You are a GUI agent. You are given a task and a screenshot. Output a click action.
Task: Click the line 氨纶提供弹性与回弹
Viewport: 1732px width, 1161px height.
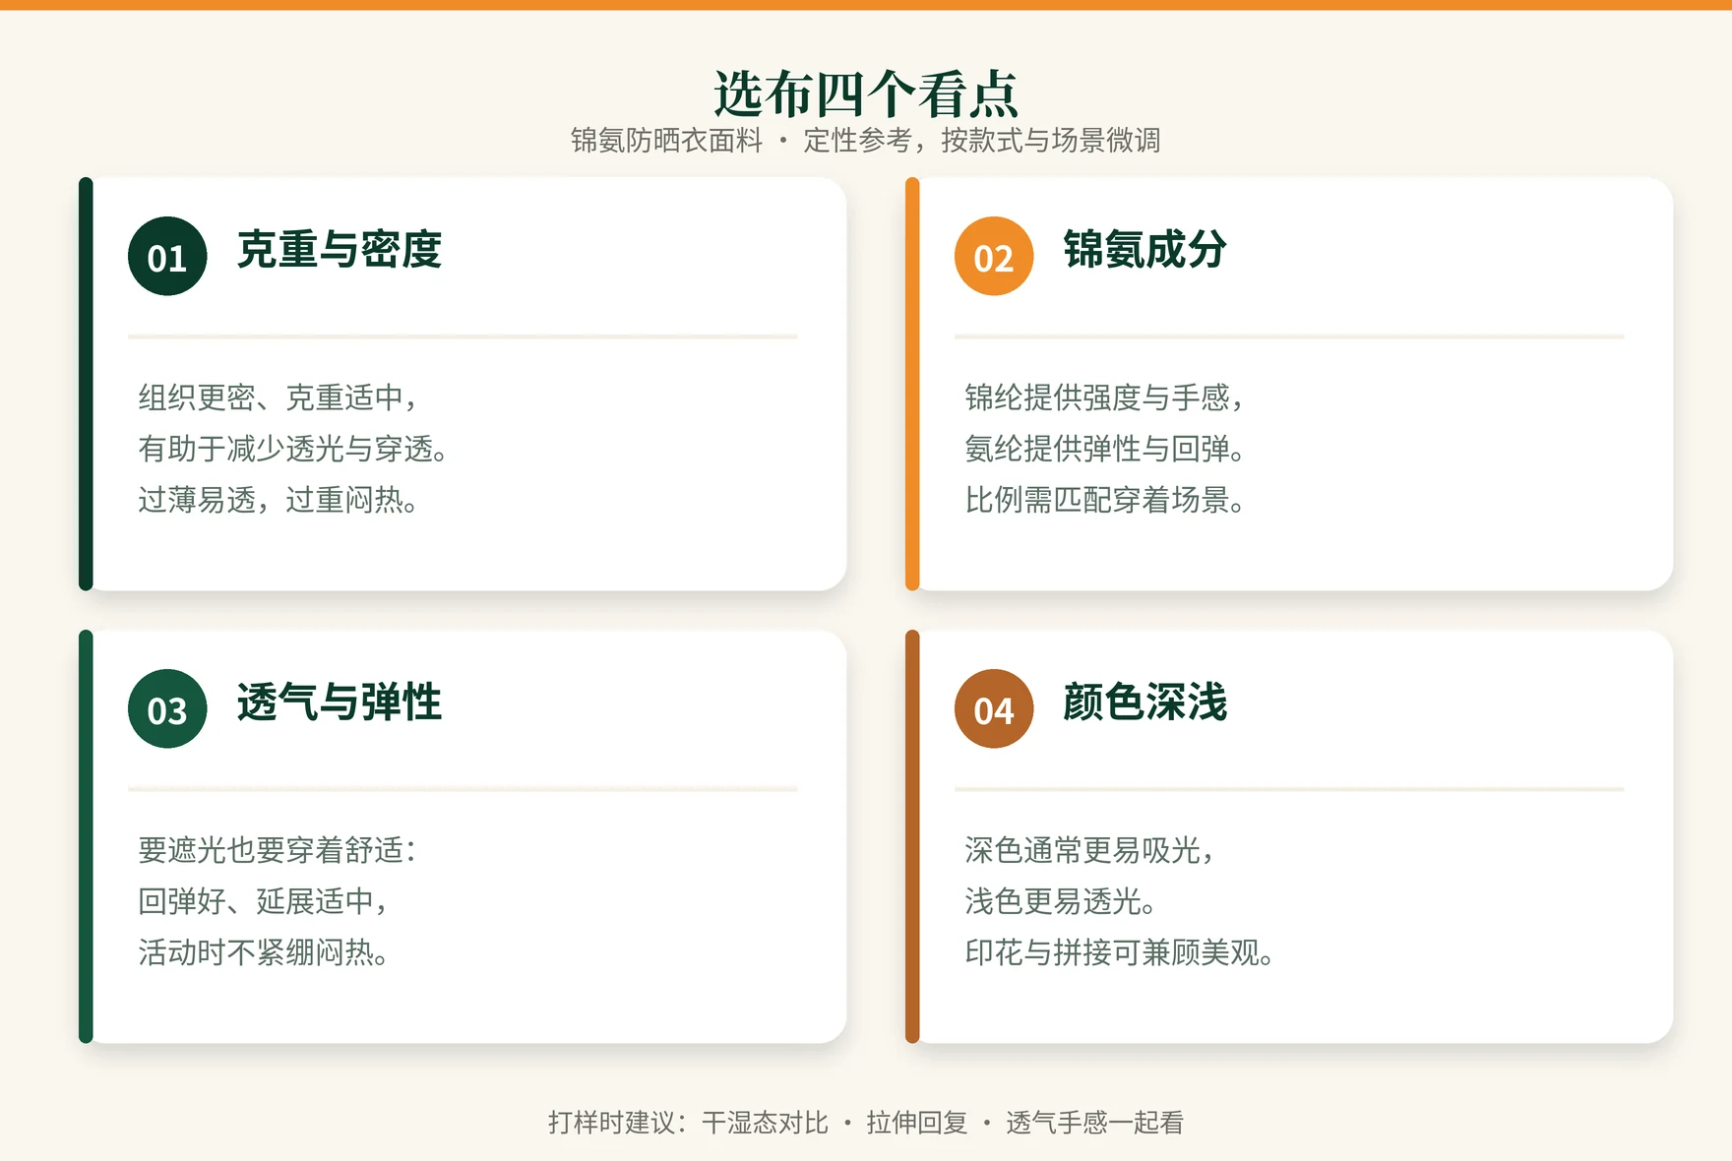click(x=1105, y=449)
